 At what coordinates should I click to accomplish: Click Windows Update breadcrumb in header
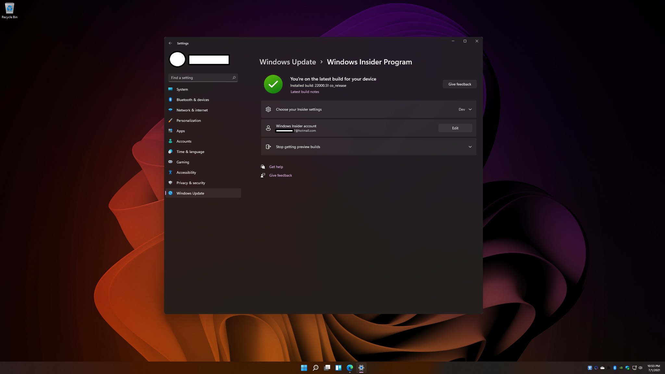(288, 62)
